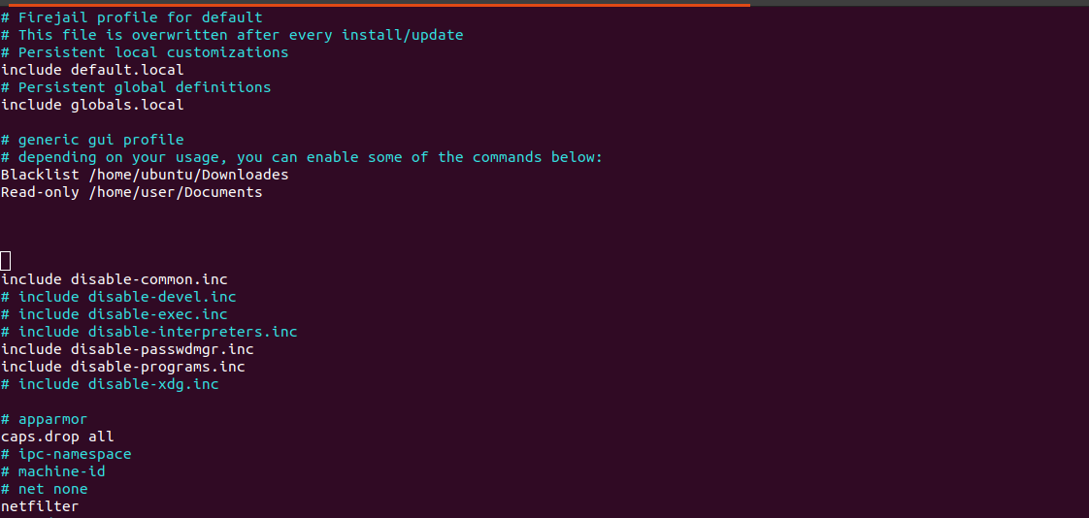
Task: Click the "# ipc-namespace" comment
Action: pos(66,454)
